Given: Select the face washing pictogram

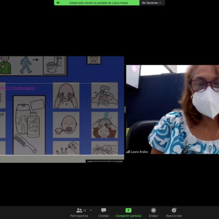Looking at the screenshot, I should (66, 95).
